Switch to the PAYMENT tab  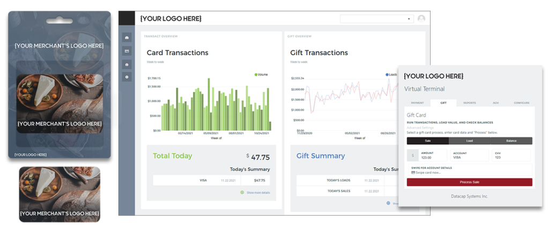[x=417, y=103]
